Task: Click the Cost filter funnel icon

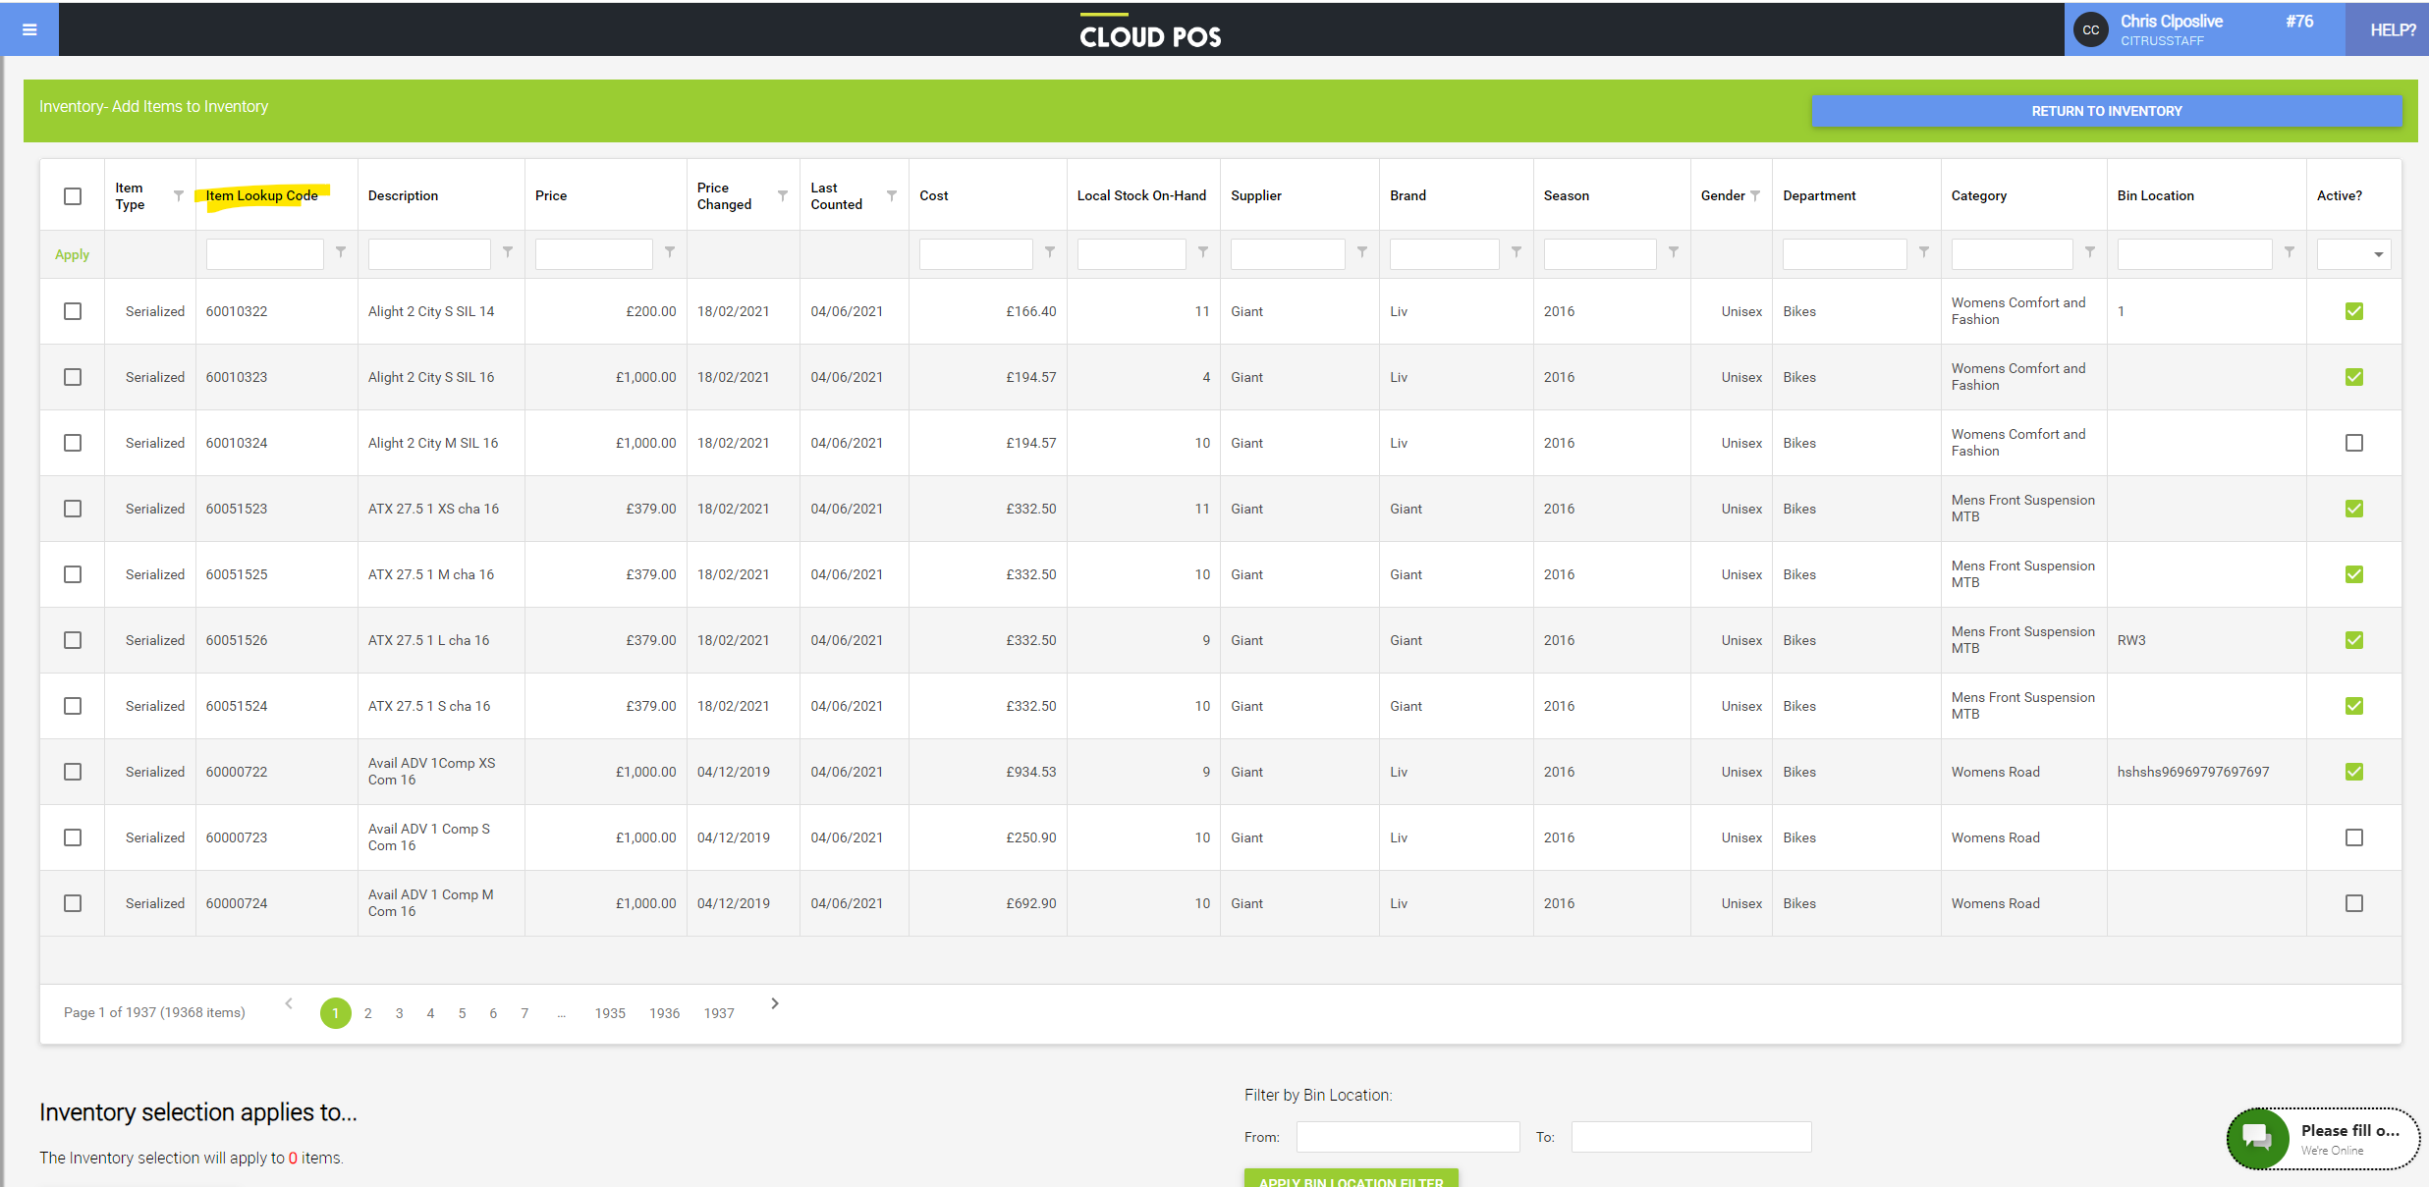Action: (x=1050, y=252)
